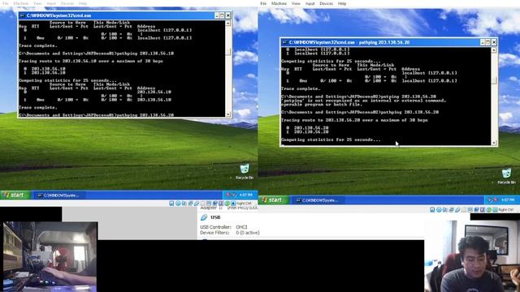
Task: Open File menu of right VirtualBox window
Action: tap(263, 3)
